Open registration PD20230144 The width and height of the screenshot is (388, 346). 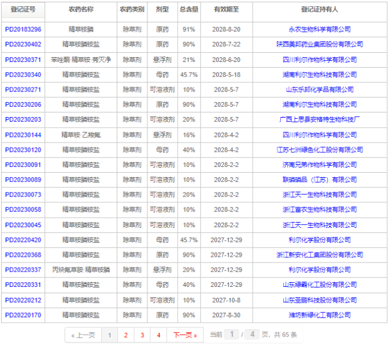[x=23, y=135]
